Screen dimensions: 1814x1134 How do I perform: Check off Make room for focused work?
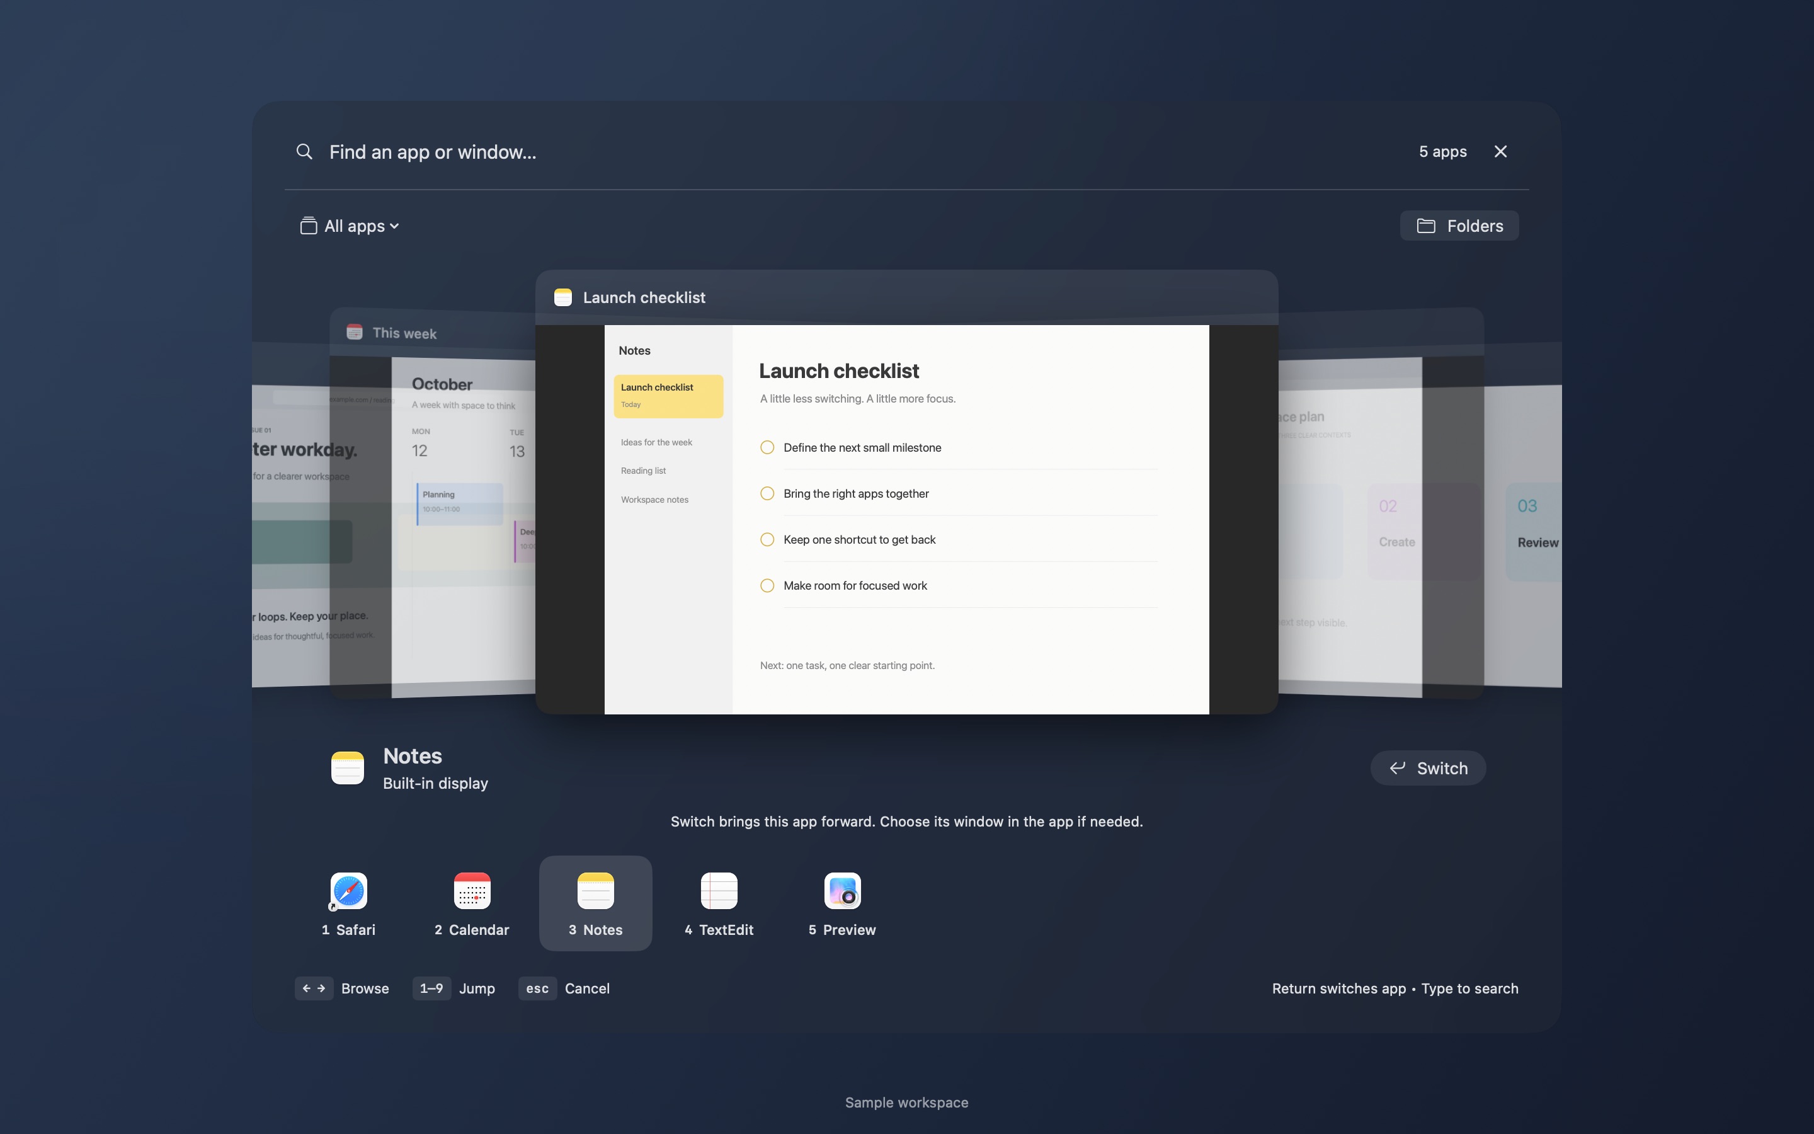(767, 586)
